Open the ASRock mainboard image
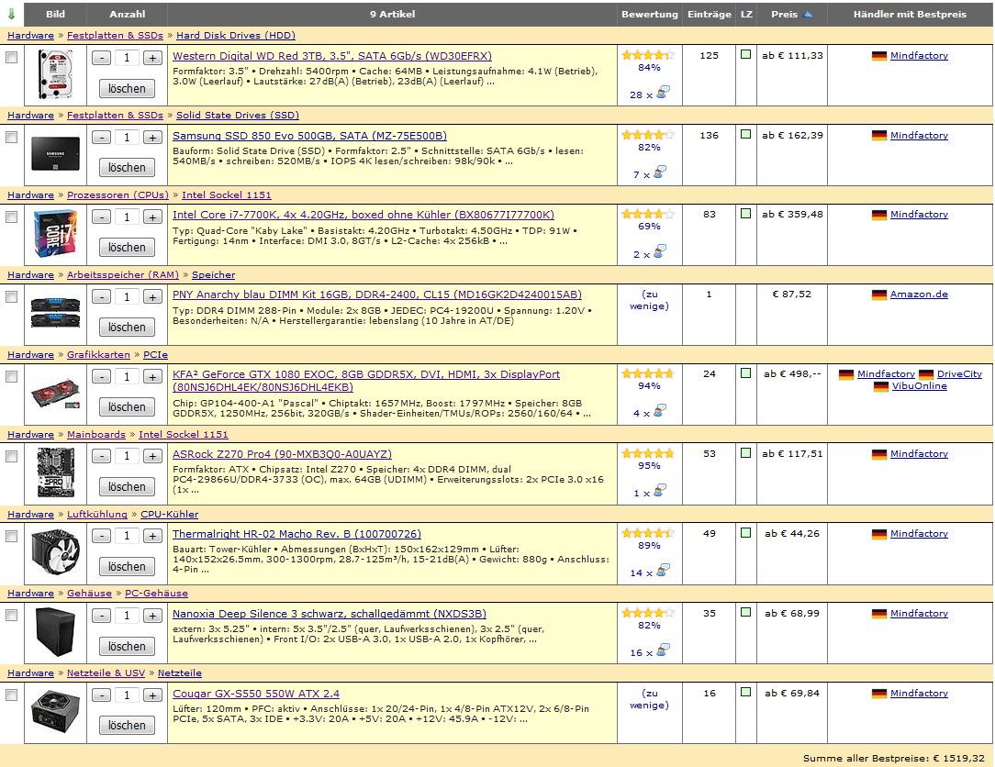Viewport: 995px width, 767px height. (56, 472)
